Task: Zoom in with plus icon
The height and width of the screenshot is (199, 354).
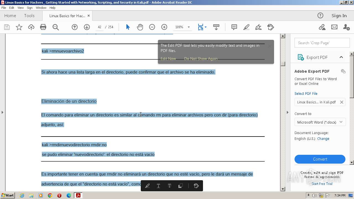Action: pyautogui.click(x=164, y=27)
